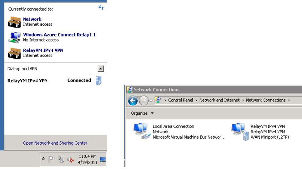Click Network Connections window title icon
Image resolution: width=302 pixels, height=170 pixels.
tap(130, 89)
